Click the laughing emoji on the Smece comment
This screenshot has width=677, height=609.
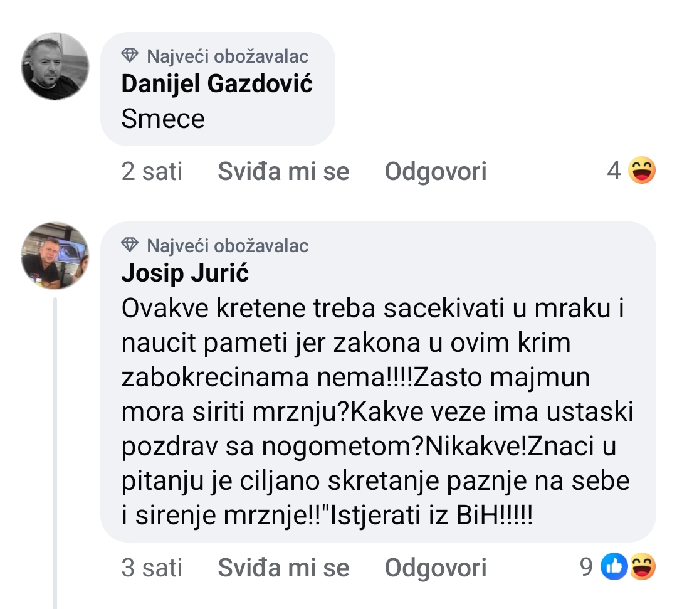[x=641, y=171]
